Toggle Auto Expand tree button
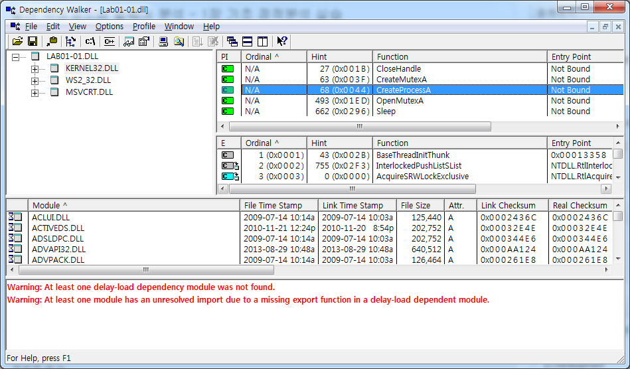The image size is (630, 369). click(70, 41)
